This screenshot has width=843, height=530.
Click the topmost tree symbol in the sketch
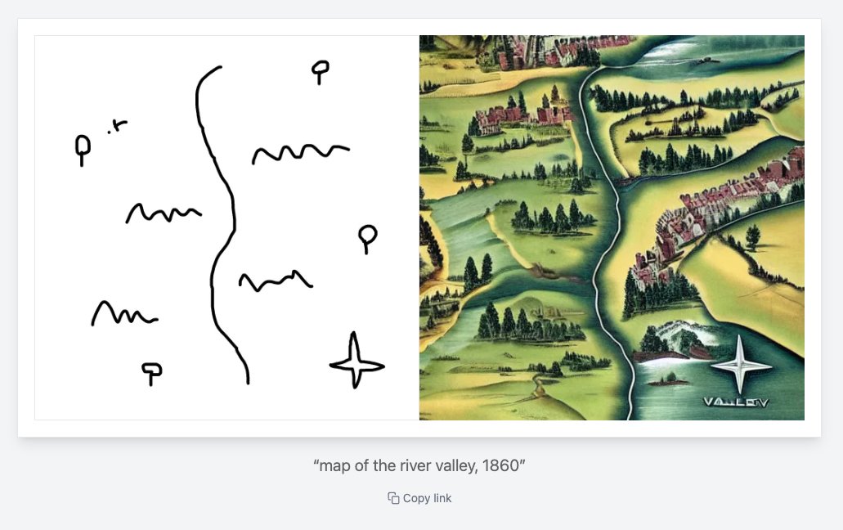320,71
